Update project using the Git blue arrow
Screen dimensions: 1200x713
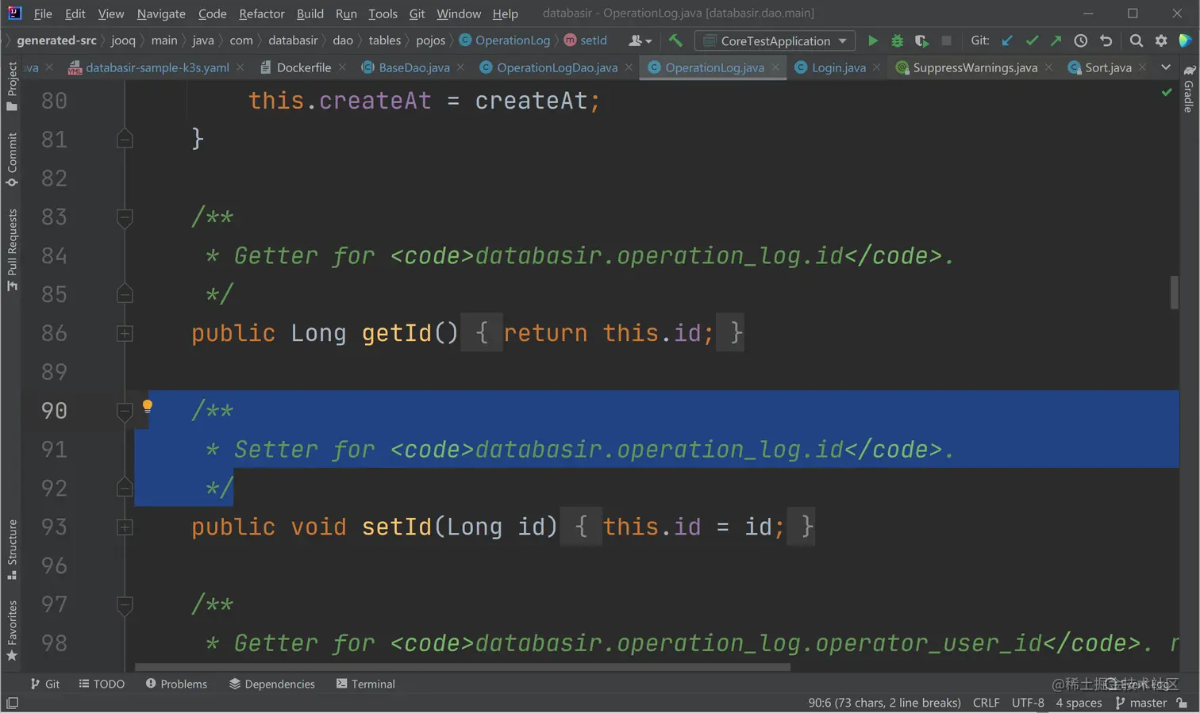pos(1007,40)
